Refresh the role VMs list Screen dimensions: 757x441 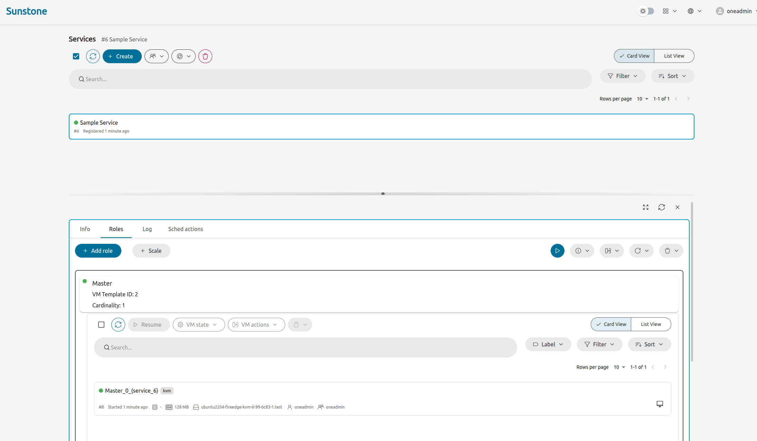point(118,325)
